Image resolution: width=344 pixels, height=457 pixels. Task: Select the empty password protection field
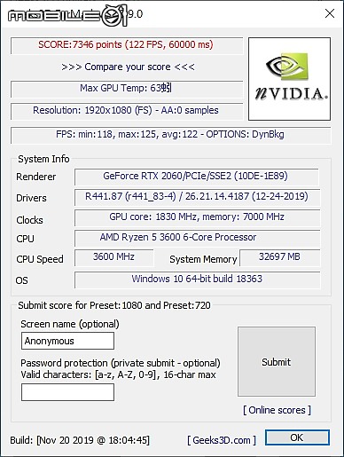67,392
